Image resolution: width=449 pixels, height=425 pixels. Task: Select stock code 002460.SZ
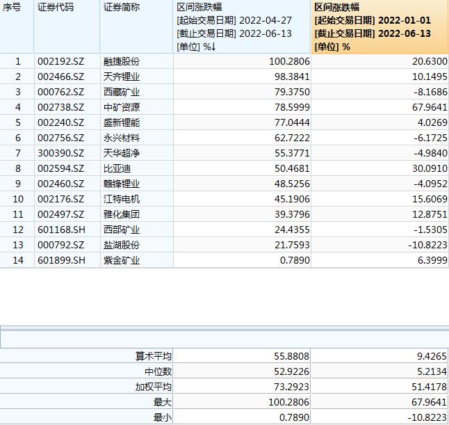[x=60, y=184]
